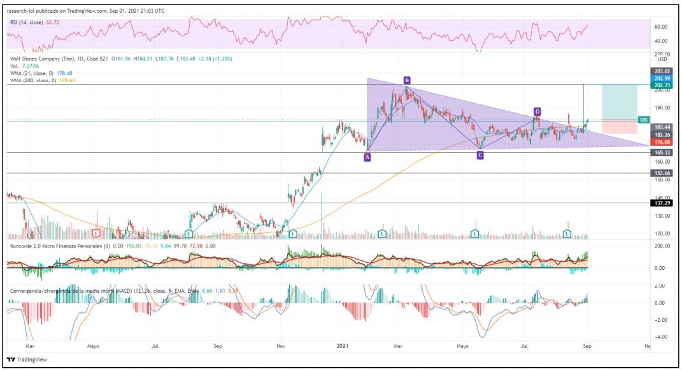
Task: Select the 153.66 horizontal line price label
Action: [662, 173]
